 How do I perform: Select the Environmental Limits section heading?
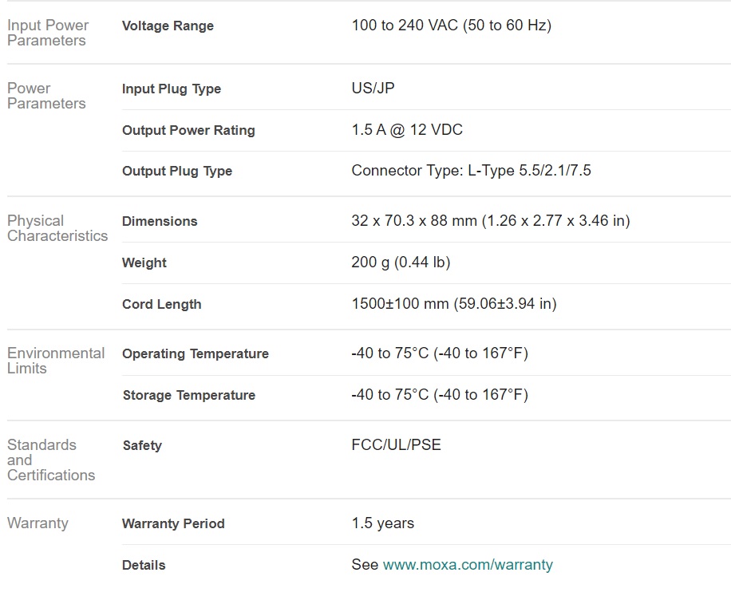[x=56, y=361]
